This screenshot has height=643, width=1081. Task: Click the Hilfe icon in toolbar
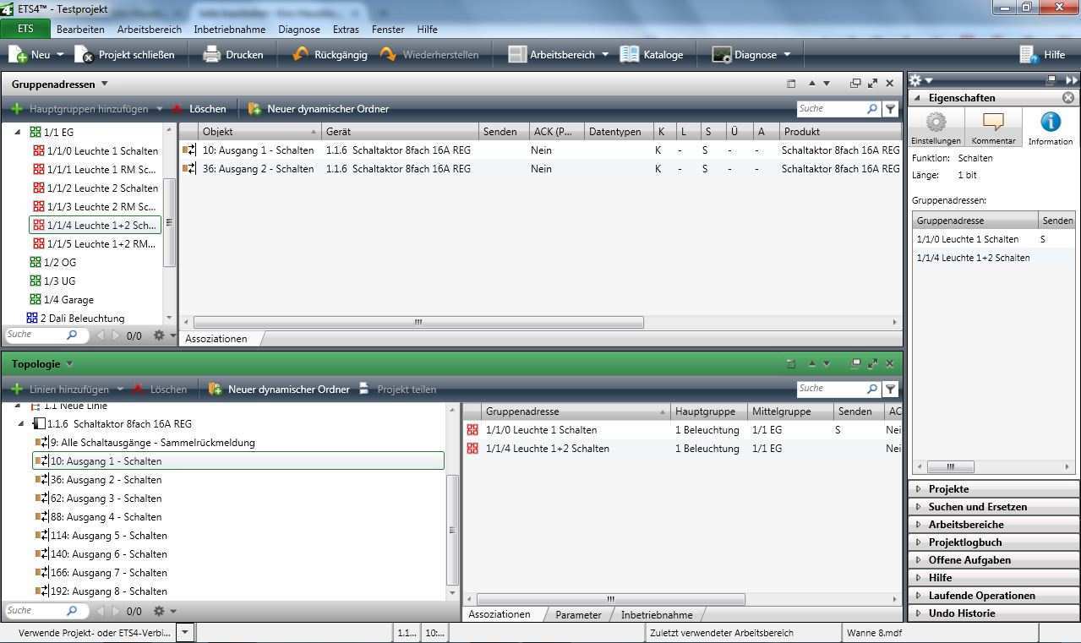click(x=1029, y=55)
